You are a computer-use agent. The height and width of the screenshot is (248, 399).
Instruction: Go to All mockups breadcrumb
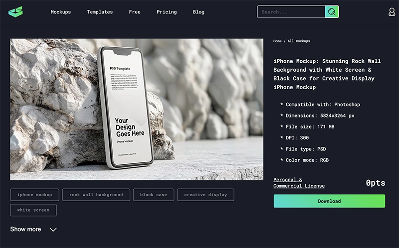(299, 41)
